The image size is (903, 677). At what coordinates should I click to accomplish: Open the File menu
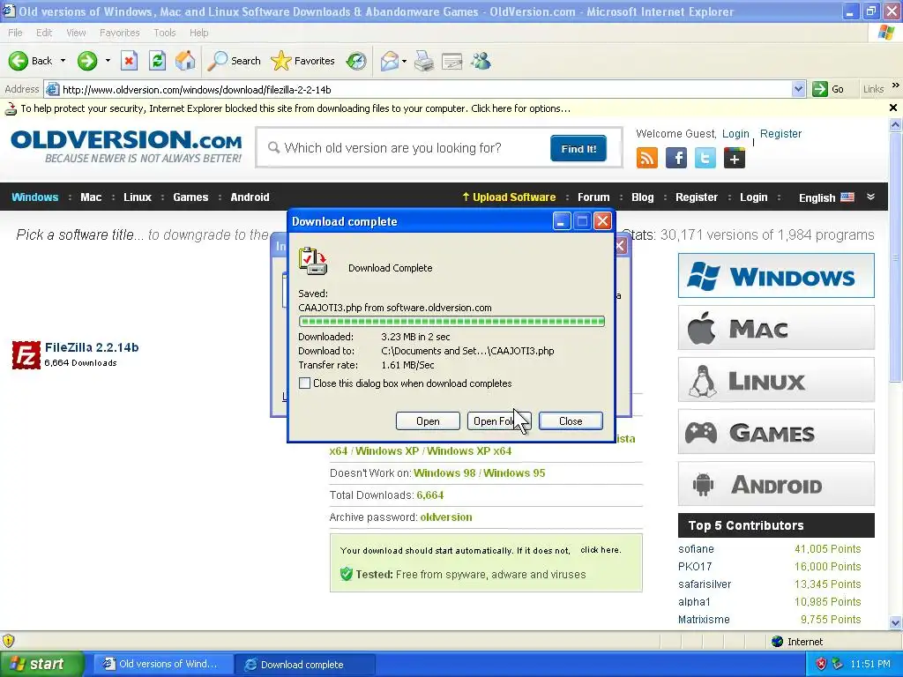pos(16,33)
